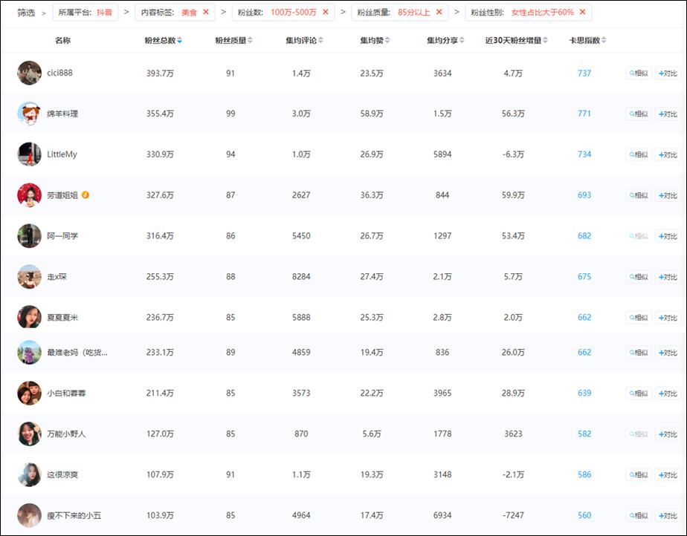Screen dimensions: 687x536
Task: Find accounts similar to 瘦不下来的小五
Action: coord(639,515)
